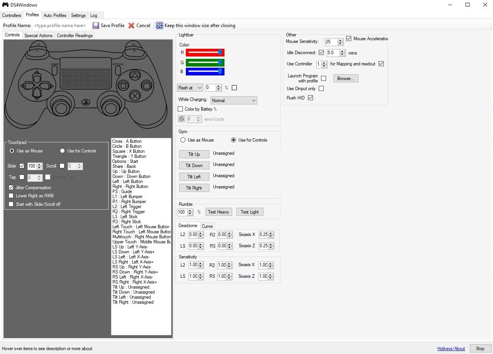Click the L1 bumper on controller image
Screen dimensions: 493x354
click(x=37, y=51)
